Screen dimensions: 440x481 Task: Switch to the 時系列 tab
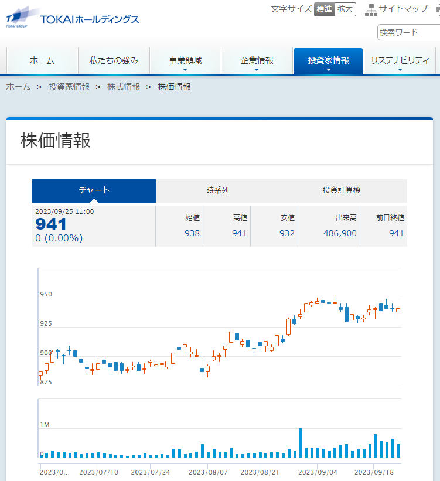pyautogui.click(x=217, y=190)
